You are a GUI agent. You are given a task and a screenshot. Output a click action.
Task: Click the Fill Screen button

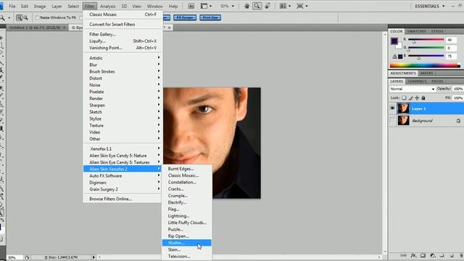point(185,17)
